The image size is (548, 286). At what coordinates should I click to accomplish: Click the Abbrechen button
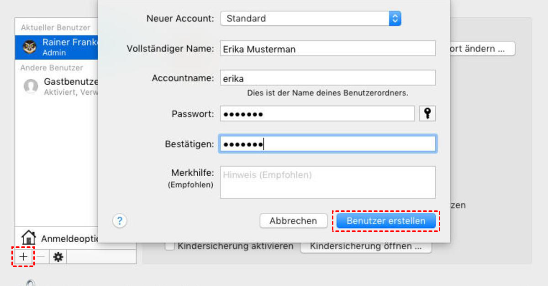coord(293,221)
